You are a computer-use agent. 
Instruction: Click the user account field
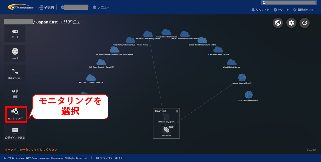(289, 3)
